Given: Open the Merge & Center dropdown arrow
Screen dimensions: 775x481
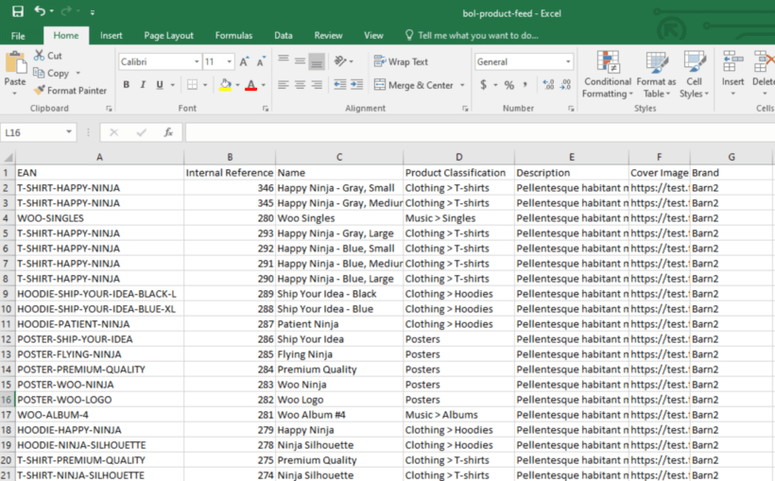Looking at the screenshot, I should point(462,85).
